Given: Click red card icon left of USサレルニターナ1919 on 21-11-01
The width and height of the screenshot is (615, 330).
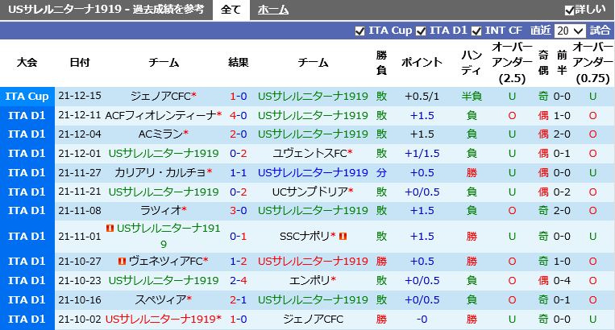Looking at the screenshot, I should 110,228.
